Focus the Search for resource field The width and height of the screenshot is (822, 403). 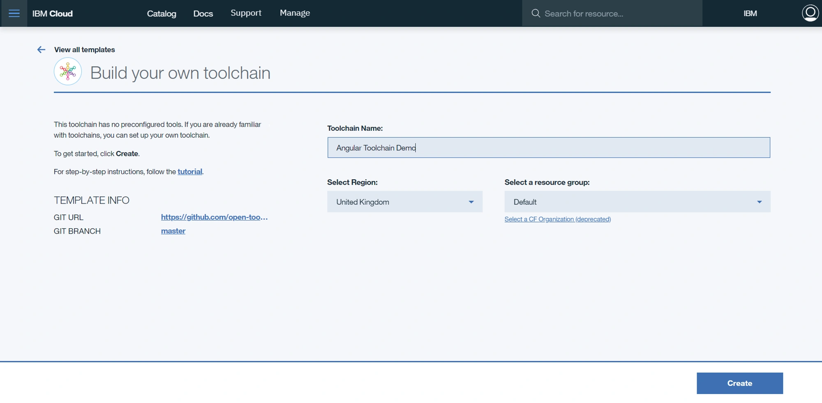pyautogui.click(x=612, y=14)
